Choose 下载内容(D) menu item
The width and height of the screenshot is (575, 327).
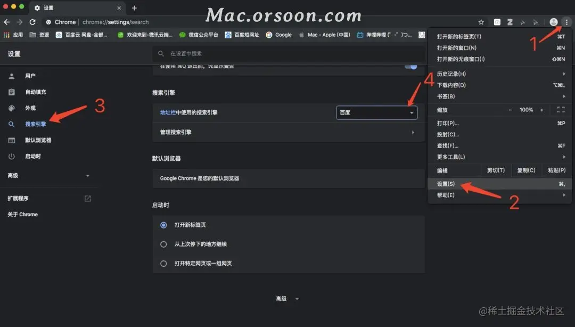tap(499, 85)
